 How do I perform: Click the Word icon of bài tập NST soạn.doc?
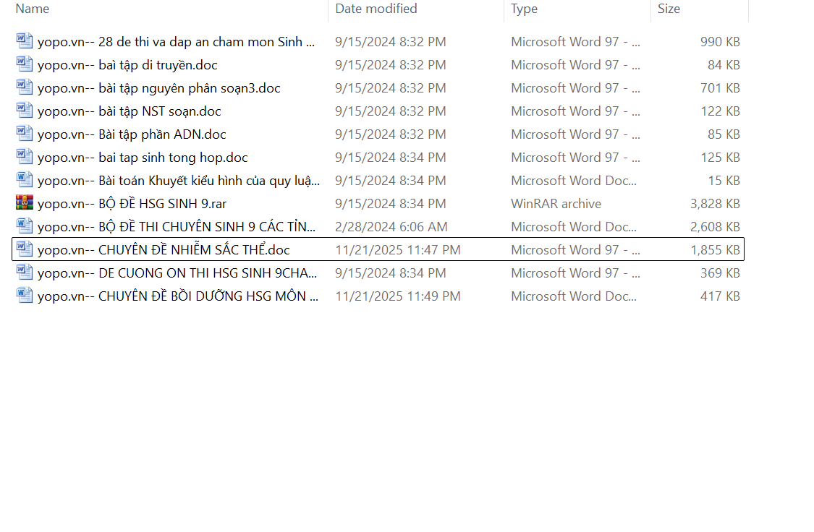point(25,111)
